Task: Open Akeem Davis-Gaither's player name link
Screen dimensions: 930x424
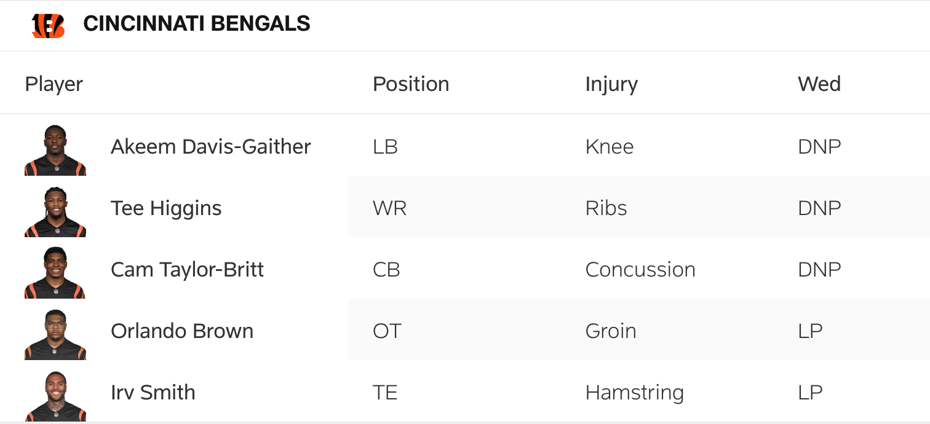Action: (210, 147)
